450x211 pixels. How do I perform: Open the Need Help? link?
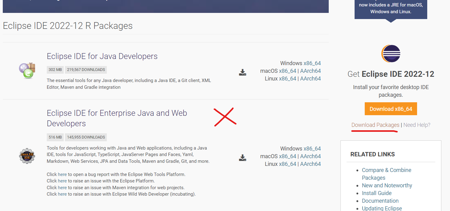(417, 125)
